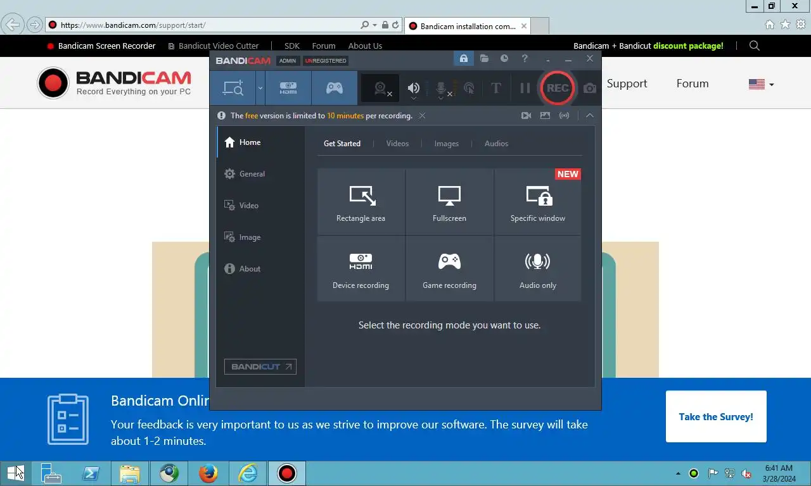The image size is (811, 486).
Task: Switch to the Images tab
Action: tap(447, 144)
